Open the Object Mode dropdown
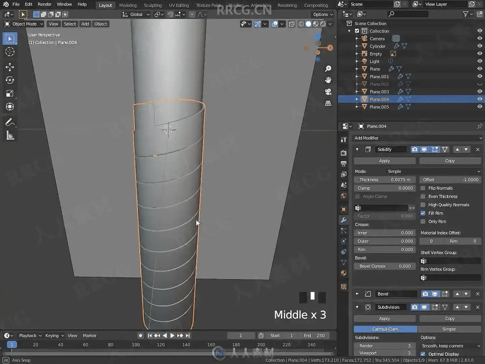This screenshot has width=485, height=364. click(x=24, y=24)
